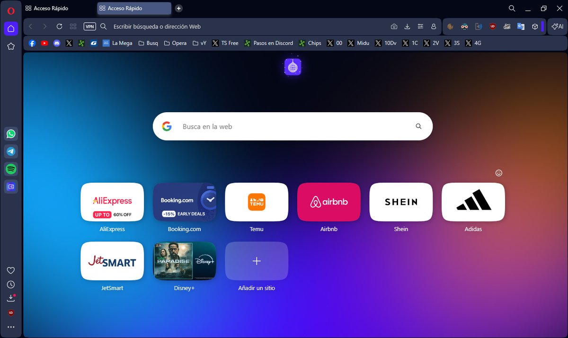Open the JetSmart speed dial tile
The width and height of the screenshot is (568, 338).
tap(112, 261)
